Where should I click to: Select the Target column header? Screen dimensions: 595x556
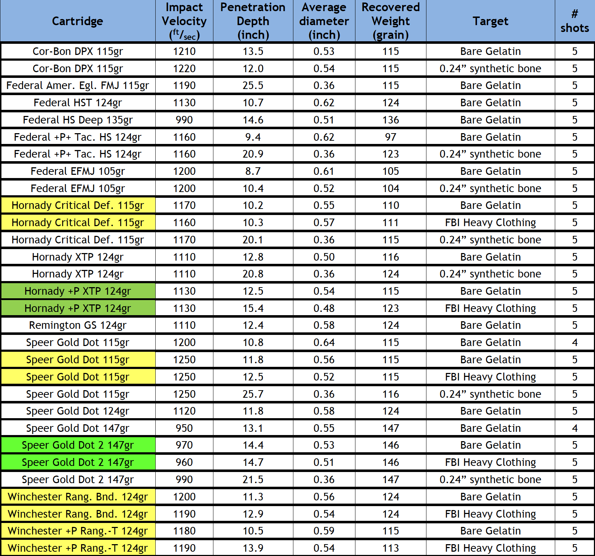[490, 21]
